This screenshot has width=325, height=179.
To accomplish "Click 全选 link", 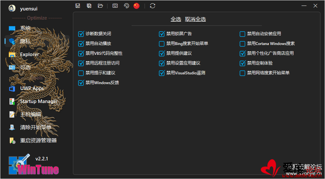I will (176, 19).
